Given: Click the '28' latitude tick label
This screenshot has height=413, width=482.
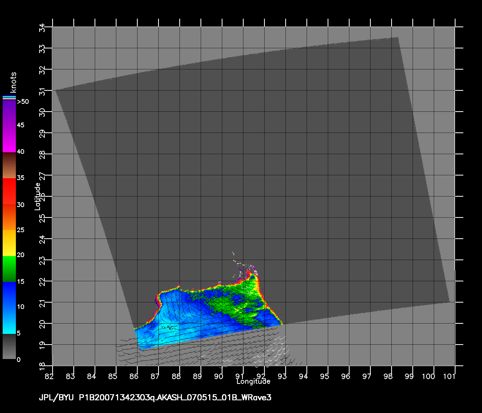Looking at the screenshot, I should click(x=42, y=155).
